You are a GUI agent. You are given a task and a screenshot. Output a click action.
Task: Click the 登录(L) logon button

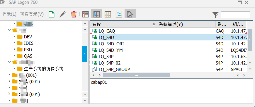pyautogui.click(x=9, y=14)
